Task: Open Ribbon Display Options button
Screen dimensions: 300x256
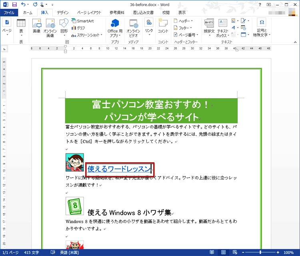Action: [269, 4]
